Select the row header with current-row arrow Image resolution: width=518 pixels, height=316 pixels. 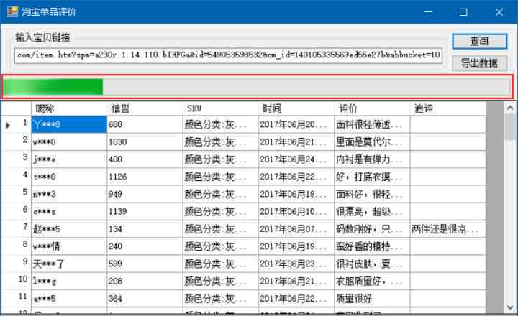[16, 125]
